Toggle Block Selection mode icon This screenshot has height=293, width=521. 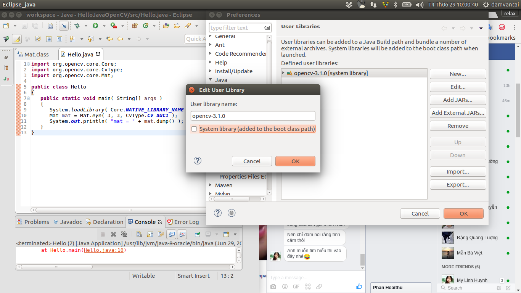(49, 39)
